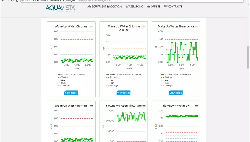Toggle Low in Flurescence legend
Screen dimensions: 250x142
(x=165, y=80)
